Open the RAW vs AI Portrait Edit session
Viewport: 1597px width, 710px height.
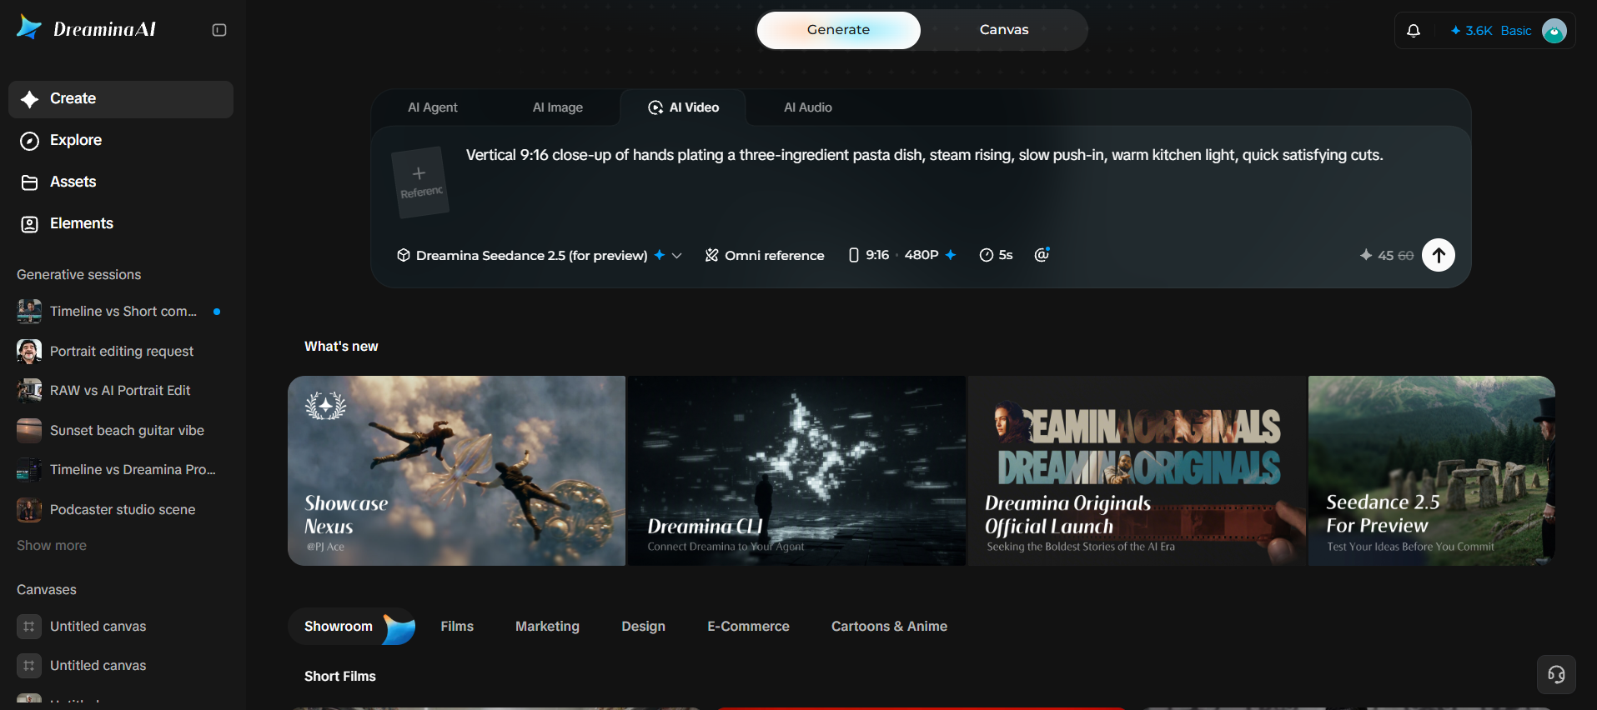pyautogui.click(x=121, y=390)
